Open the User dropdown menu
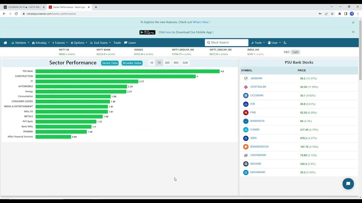Image resolution: width=362 pixels, height=203 pixels. [274, 43]
